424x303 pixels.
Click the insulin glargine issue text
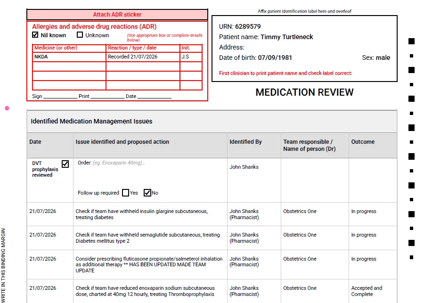(142, 214)
